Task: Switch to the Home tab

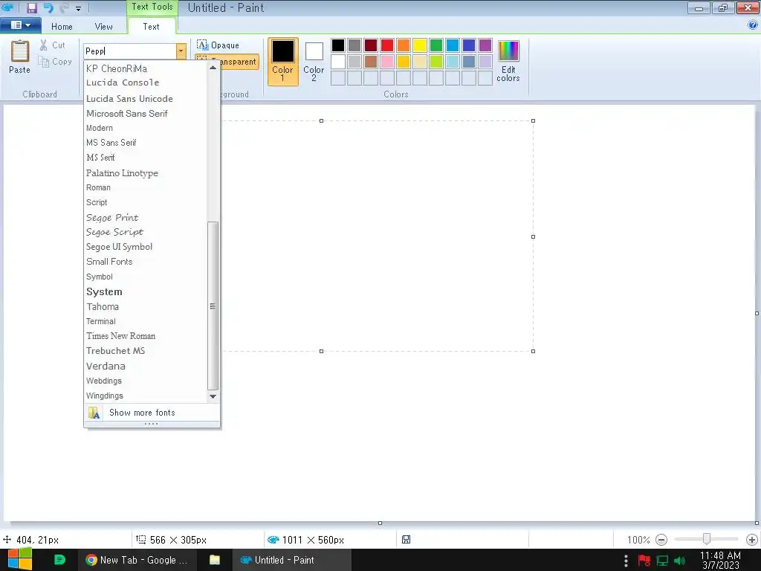Action: (62, 27)
